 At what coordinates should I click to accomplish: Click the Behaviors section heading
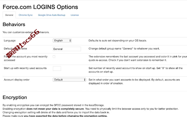point(14,25)
